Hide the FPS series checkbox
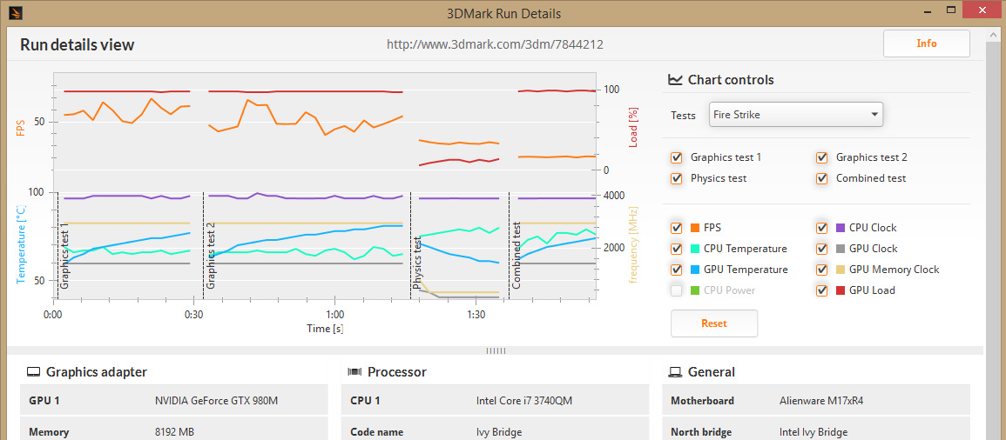Screen dimensions: 1006x440 (x=676, y=228)
